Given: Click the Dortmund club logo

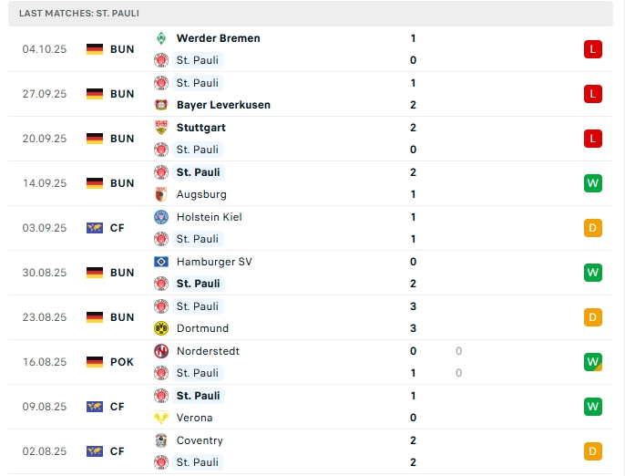Looking at the screenshot, I should pyautogui.click(x=161, y=328).
